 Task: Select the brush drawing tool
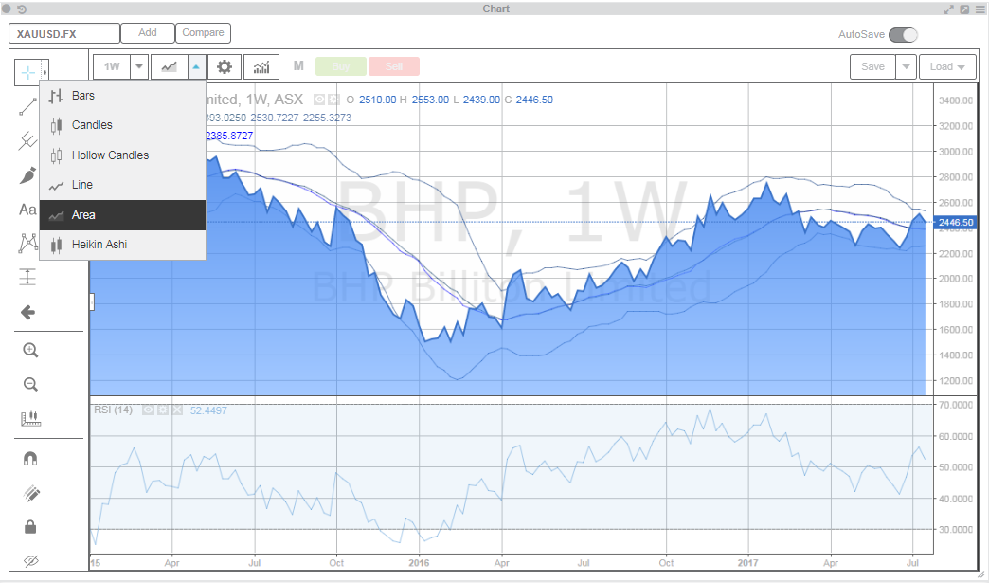tap(27, 174)
